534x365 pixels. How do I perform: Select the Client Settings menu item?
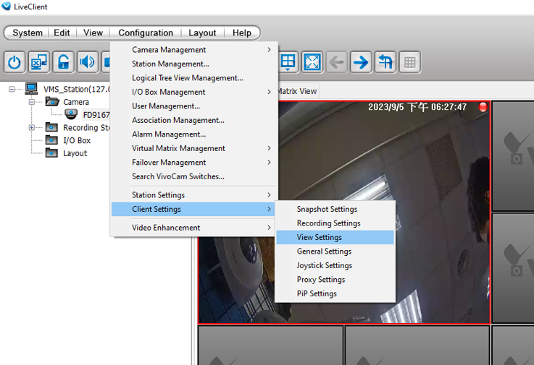193,209
